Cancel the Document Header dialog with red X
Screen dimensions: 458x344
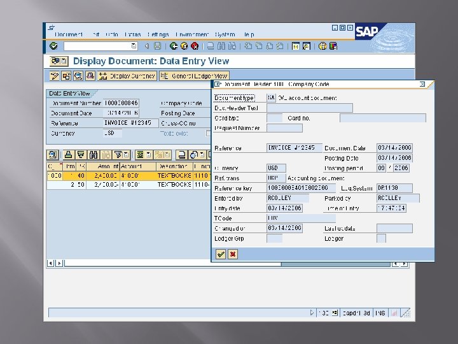pos(233,254)
